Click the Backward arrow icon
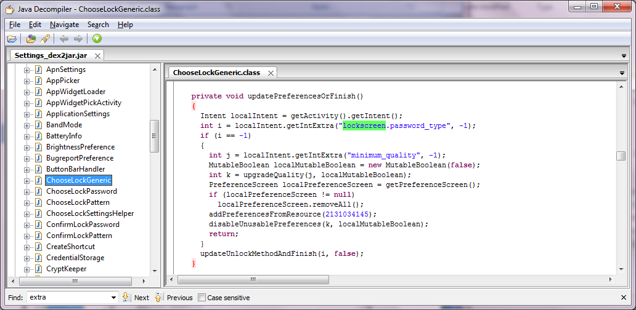 (64, 39)
